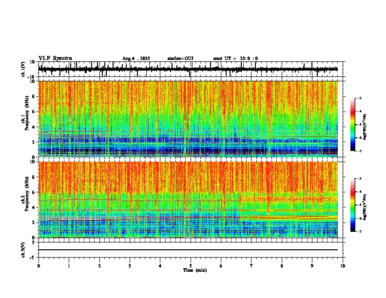Select the date text "Aug.4 , 2025"
386x298 pixels.
click(136, 58)
